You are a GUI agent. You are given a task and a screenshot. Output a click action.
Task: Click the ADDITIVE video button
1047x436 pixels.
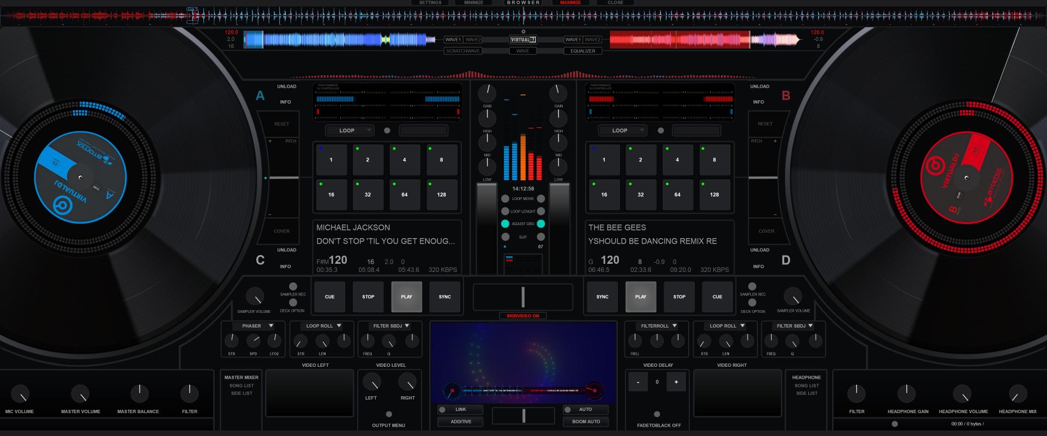pos(461,421)
